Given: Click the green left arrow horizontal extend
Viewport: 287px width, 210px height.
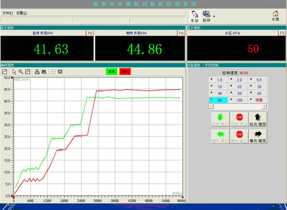Looking at the screenshot, I should [x=220, y=137].
